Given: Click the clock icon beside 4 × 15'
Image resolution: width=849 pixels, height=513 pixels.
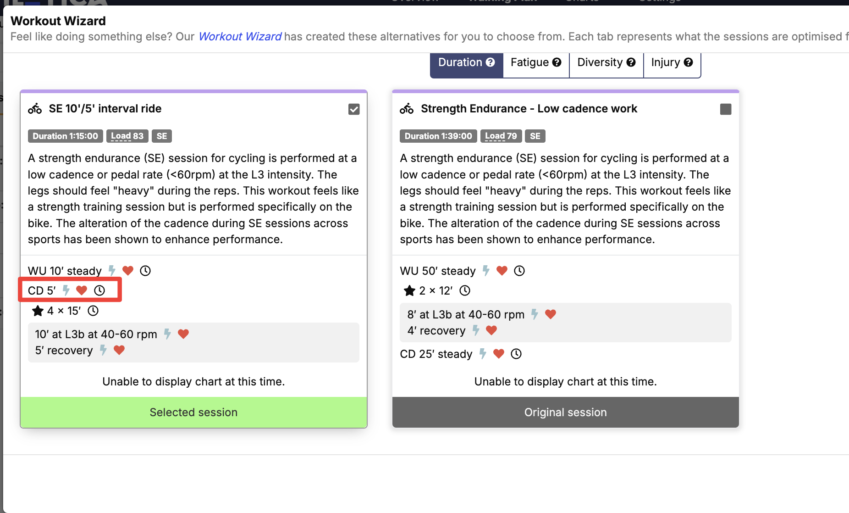Looking at the screenshot, I should [x=93, y=311].
